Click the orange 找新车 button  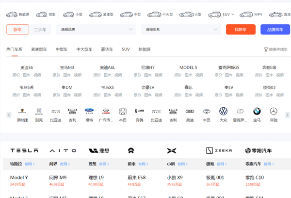pyautogui.click(x=241, y=30)
